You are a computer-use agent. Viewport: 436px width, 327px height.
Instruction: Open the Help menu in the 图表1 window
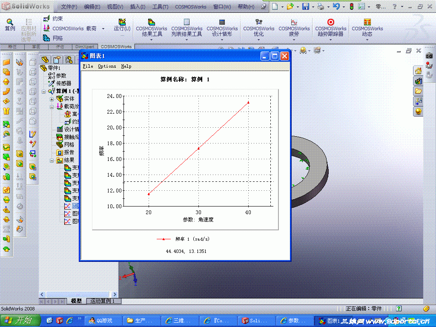(x=126, y=66)
